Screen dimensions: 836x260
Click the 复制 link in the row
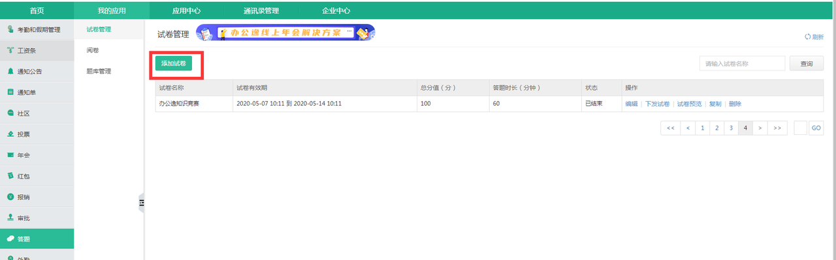[x=715, y=104]
